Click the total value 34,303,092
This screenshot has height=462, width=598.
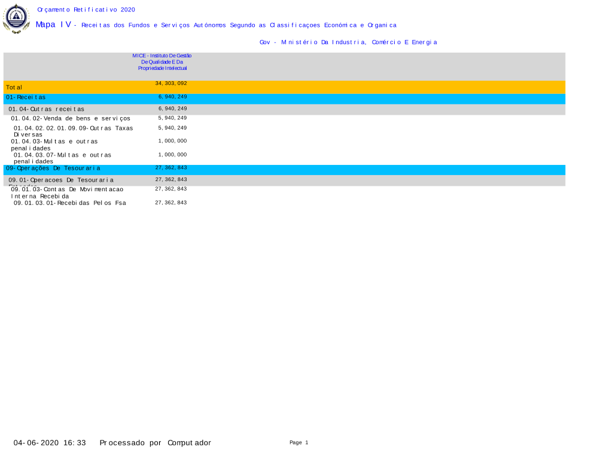171,84
